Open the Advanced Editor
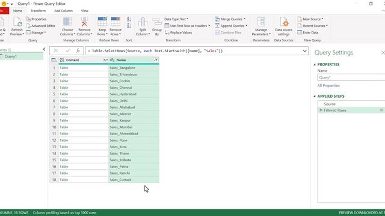 [x=41, y=26]
